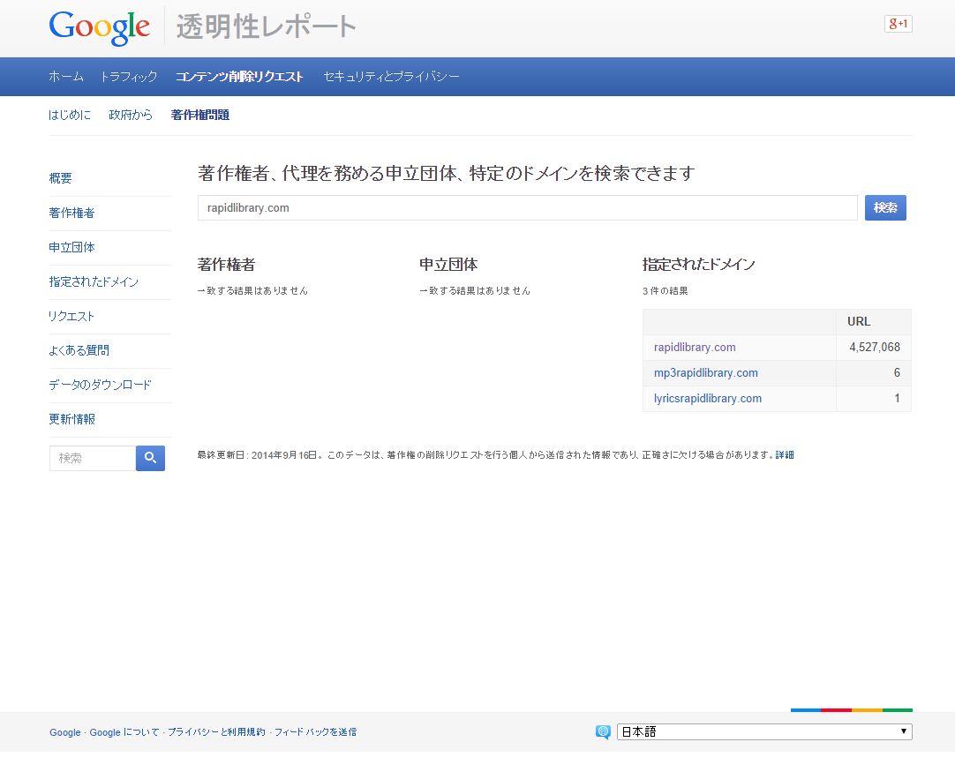Click the Google logo
The width and height of the screenshot is (955, 772).
coord(99,27)
